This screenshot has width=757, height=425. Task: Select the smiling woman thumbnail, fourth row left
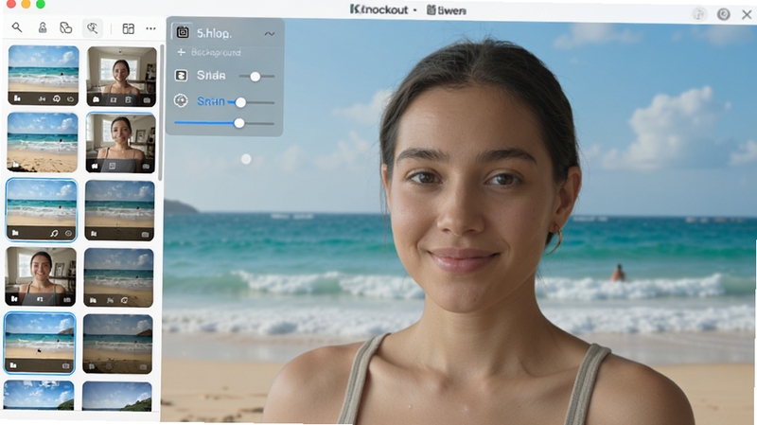41,276
